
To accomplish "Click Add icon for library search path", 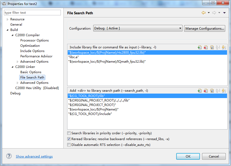I will 200,91.
